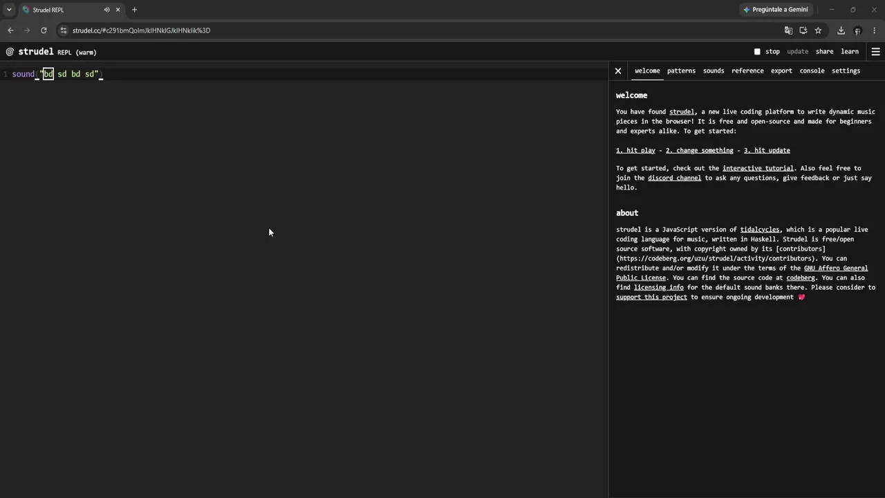Open the discord channel link
885x498 pixels.
[x=674, y=178]
